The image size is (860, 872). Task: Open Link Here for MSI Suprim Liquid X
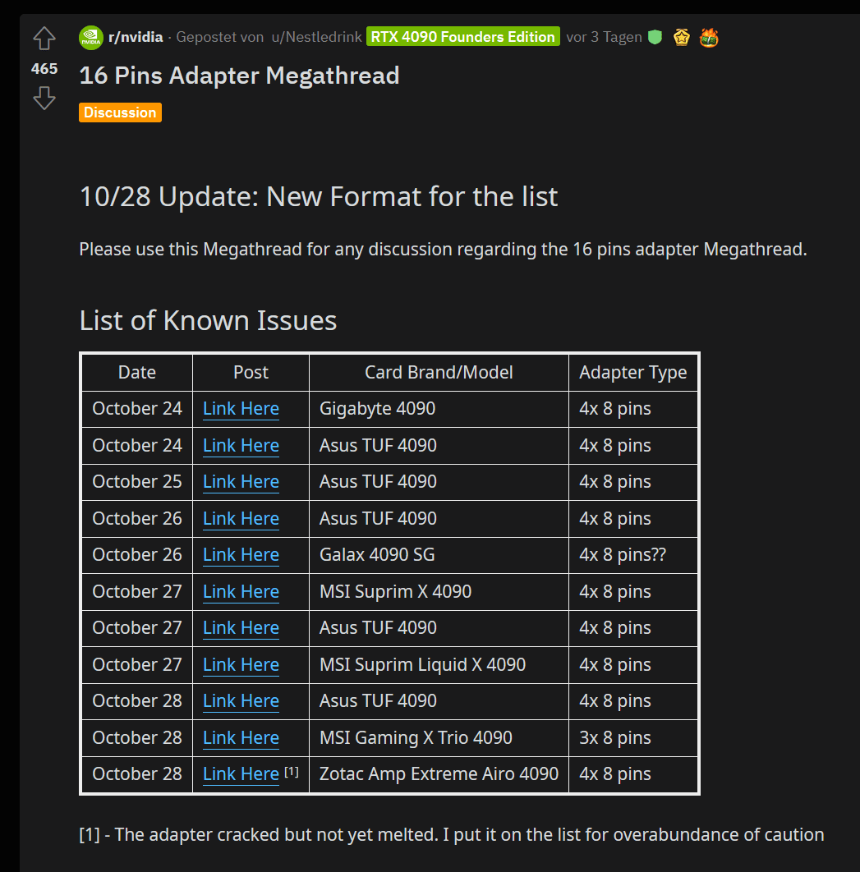[x=241, y=664]
